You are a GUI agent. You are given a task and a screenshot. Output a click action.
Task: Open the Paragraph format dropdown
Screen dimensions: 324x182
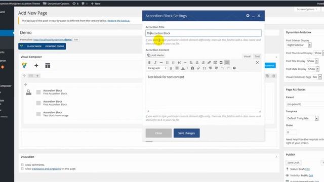tap(157, 68)
